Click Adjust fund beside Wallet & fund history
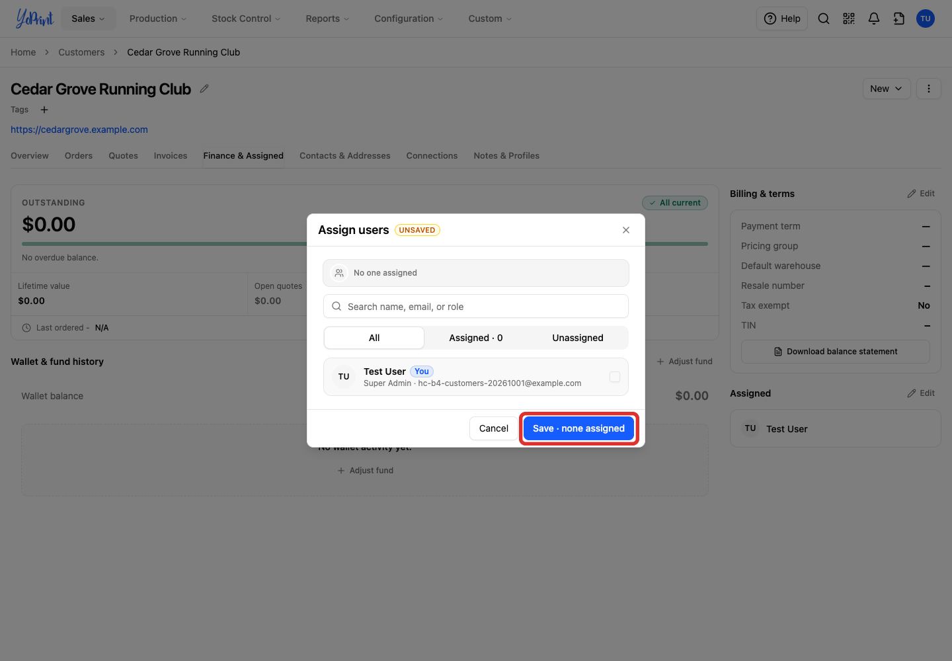The image size is (952, 661). click(684, 362)
